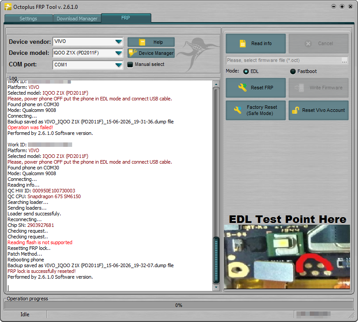Open the Device model dropdown arrow
This screenshot has width=358, height=322.
point(118,53)
